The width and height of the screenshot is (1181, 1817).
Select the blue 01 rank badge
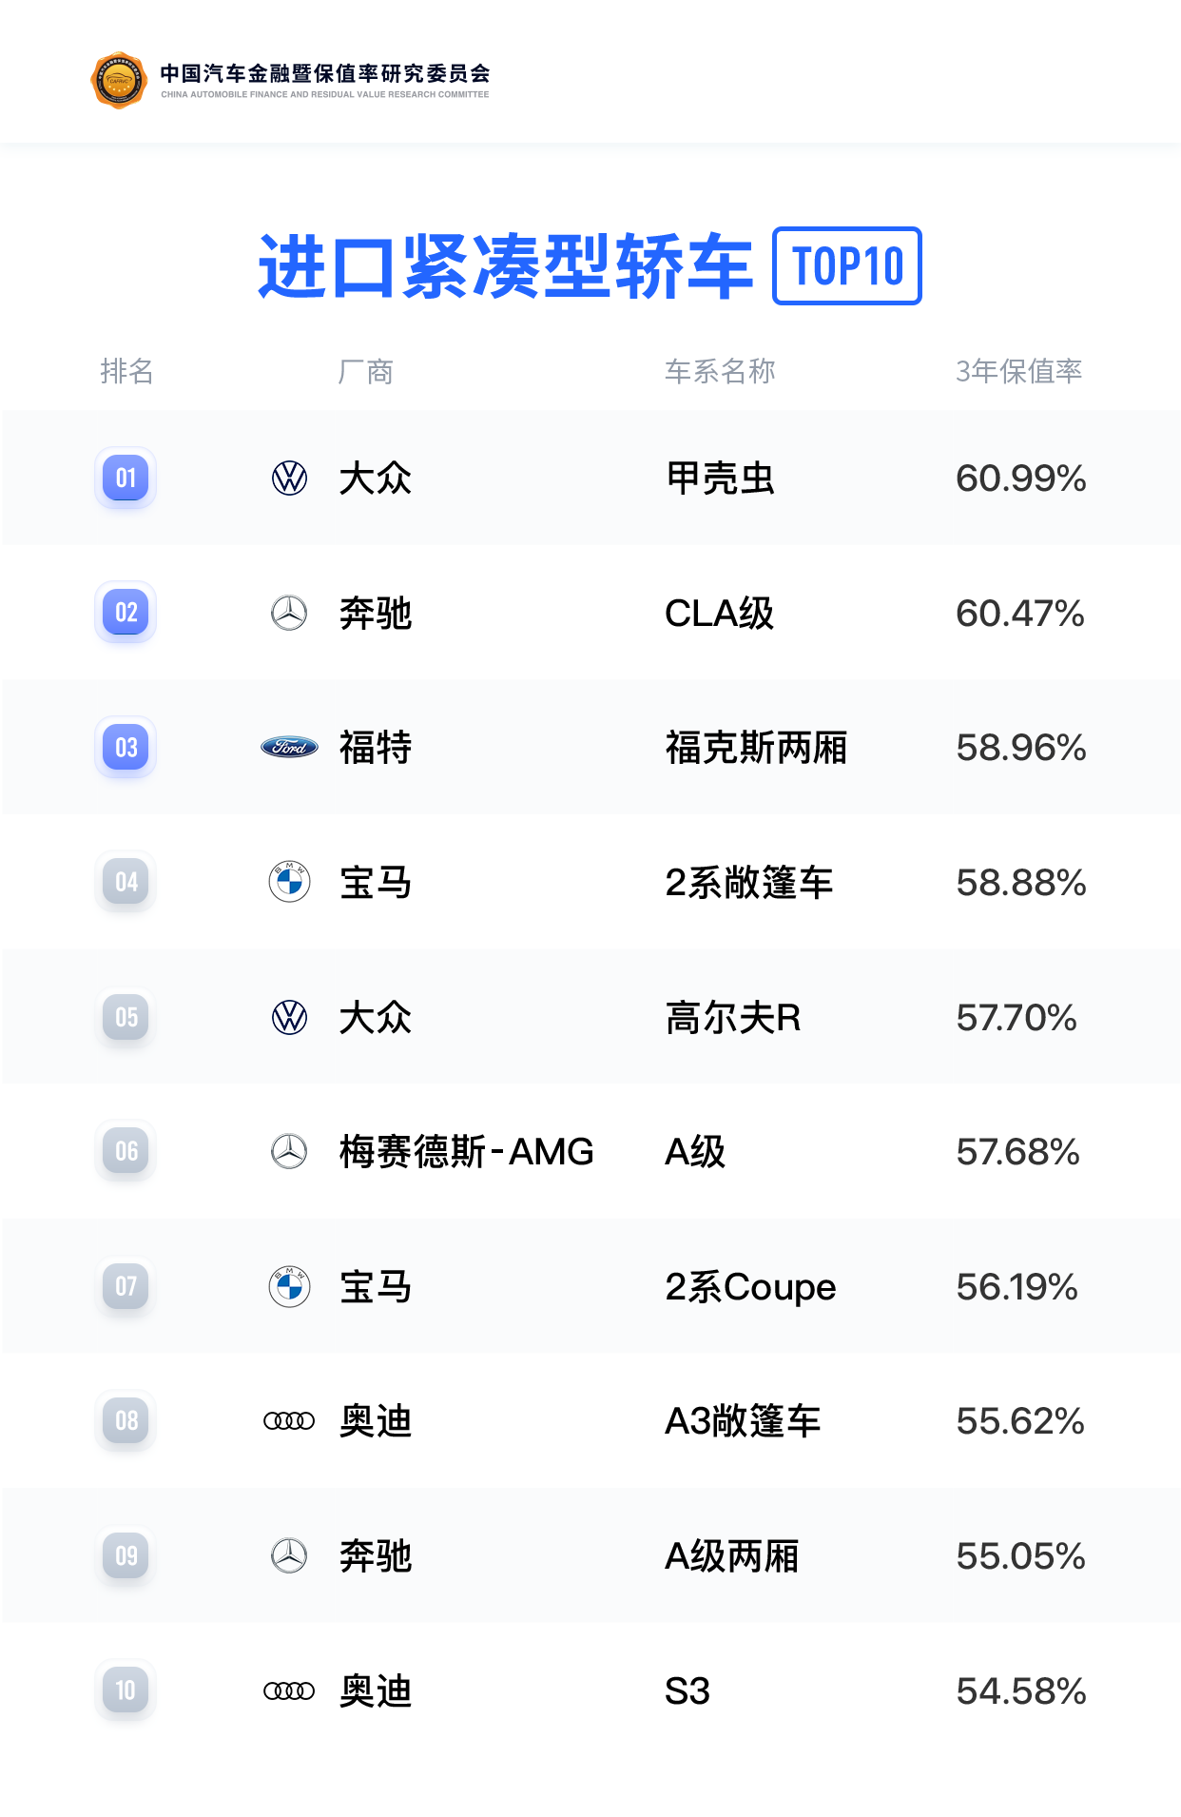pyautogui.click(x=126, y=478)
